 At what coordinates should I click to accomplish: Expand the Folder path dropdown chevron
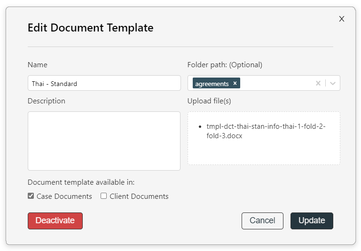click(332, 83)
